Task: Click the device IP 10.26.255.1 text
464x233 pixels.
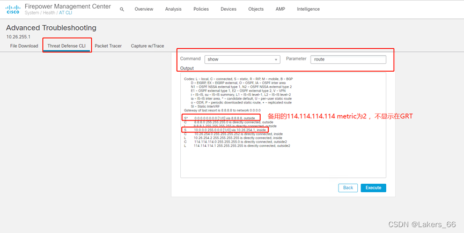Action: pos(18,37)
